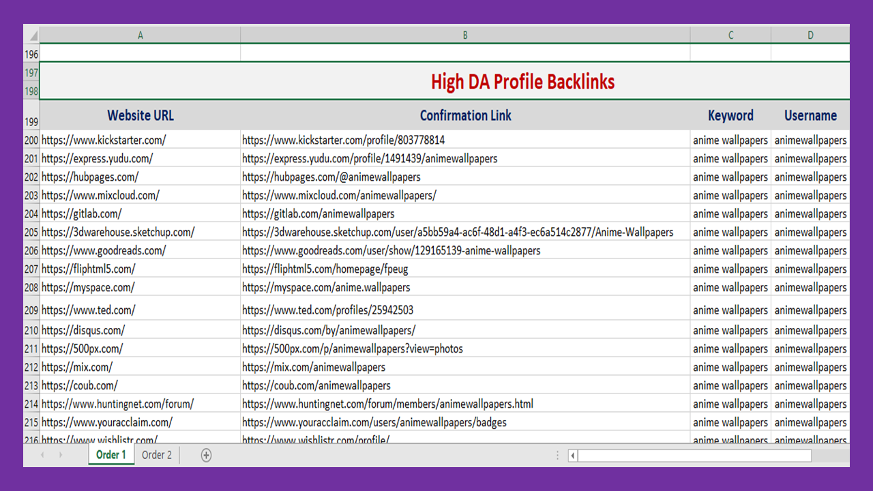Add a new sheet with plus icon
Screen dimensions: 873x491
(206, 456)
